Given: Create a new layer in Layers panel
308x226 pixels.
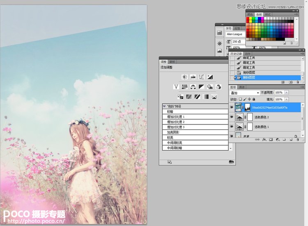Looking at the screenshot, I should (x=291, y=140).
